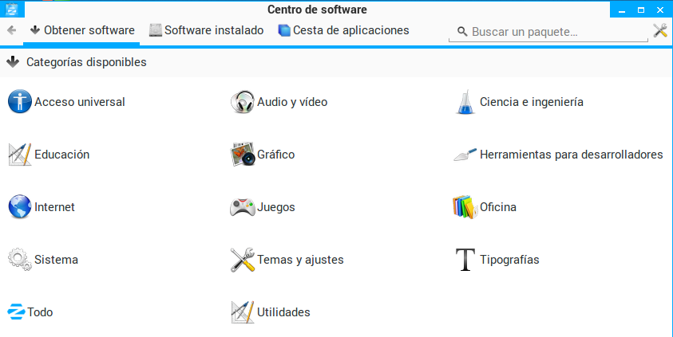The image size is (673, 337).
Task: Select the Ciencia e ingeniería flask icon
Action: click(x=465, y=102)
